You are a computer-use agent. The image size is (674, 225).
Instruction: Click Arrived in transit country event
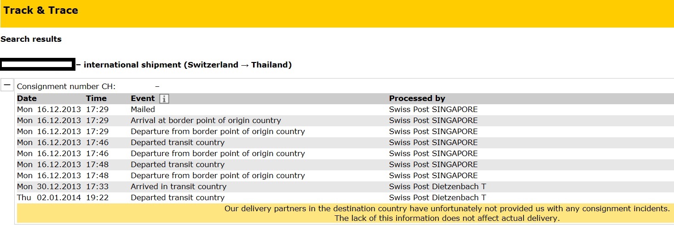click(179, 187)
